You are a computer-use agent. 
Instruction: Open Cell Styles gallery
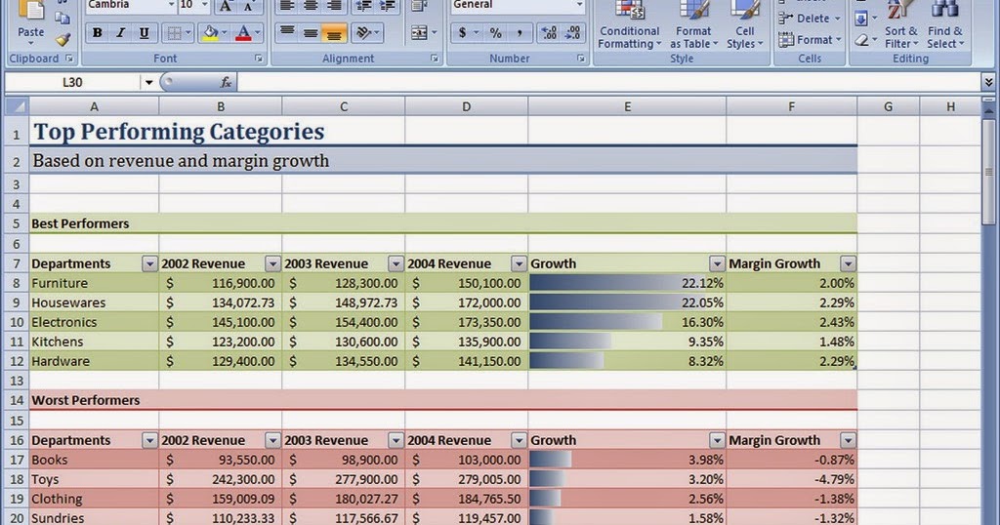tap(744, 25)
